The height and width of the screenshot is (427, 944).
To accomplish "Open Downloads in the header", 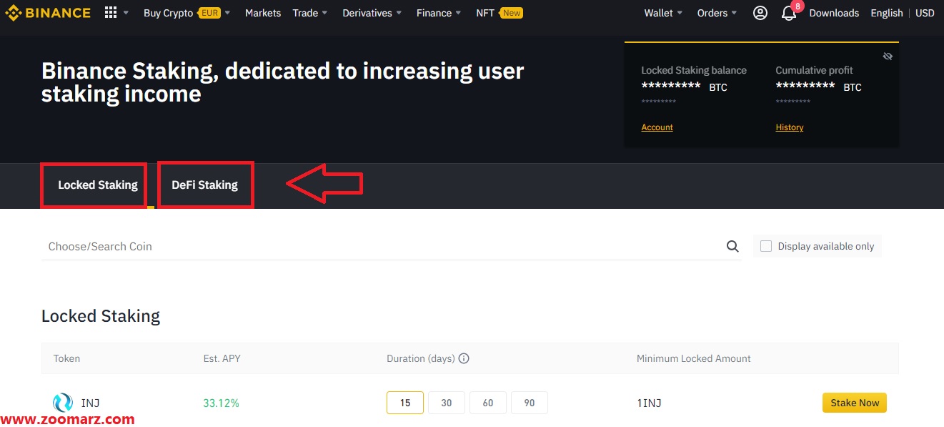I will pos(834,13).
